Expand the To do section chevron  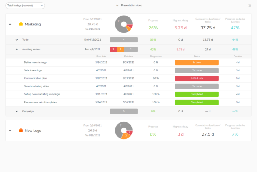click(16, 39)
